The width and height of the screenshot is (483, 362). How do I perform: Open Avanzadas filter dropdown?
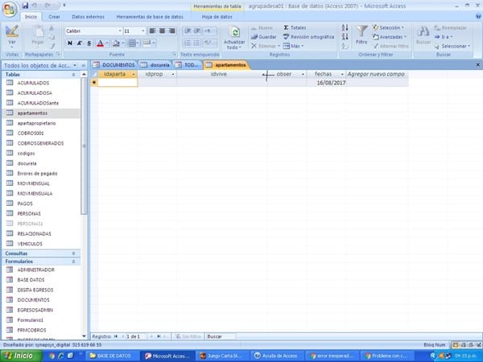point(390,37)
